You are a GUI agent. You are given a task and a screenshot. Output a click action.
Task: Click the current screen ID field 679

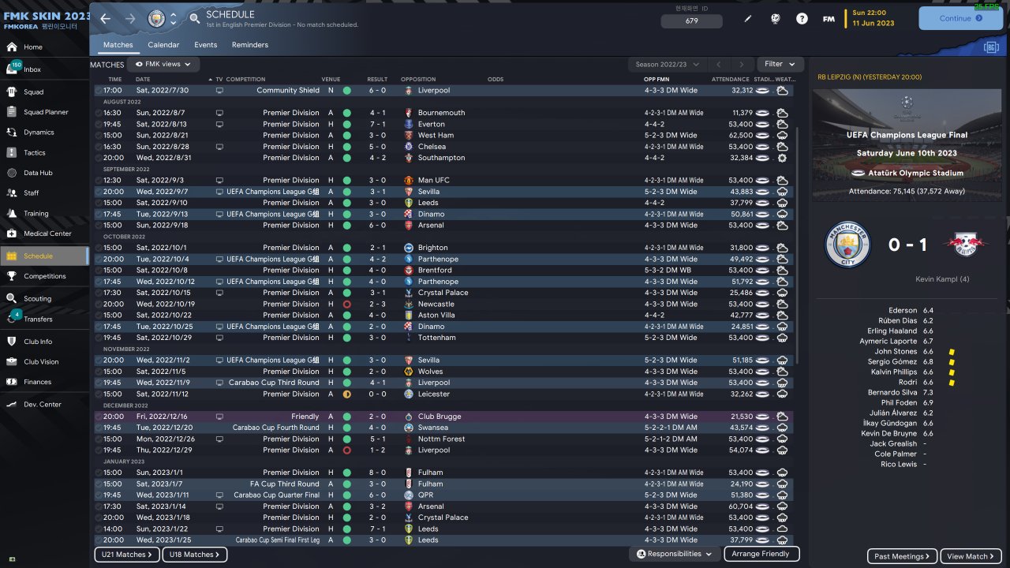(x=691, y=21)
